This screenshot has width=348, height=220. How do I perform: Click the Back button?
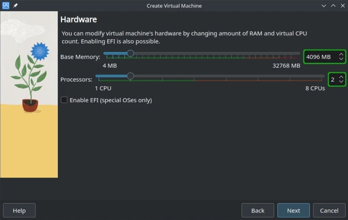pos(258,210)
